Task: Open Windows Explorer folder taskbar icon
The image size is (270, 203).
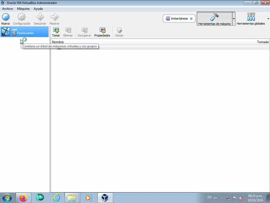Action: click(72, 198)
